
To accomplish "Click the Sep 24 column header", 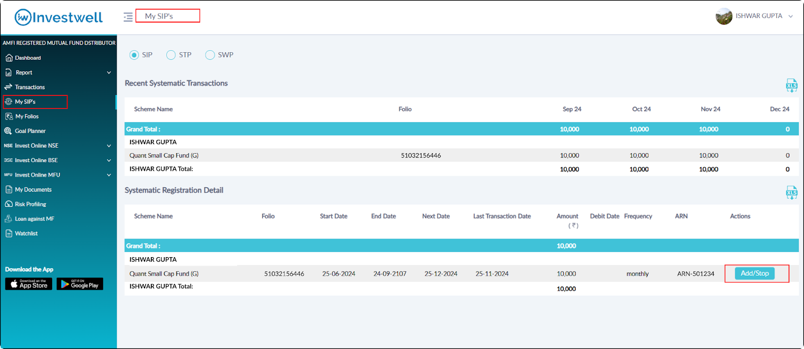I will pos(572,109).
